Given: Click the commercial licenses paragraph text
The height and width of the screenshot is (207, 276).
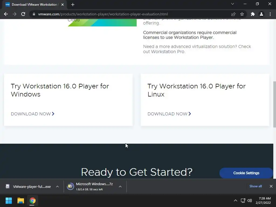Looking at the screenshot, I should [x=190, y=35].
